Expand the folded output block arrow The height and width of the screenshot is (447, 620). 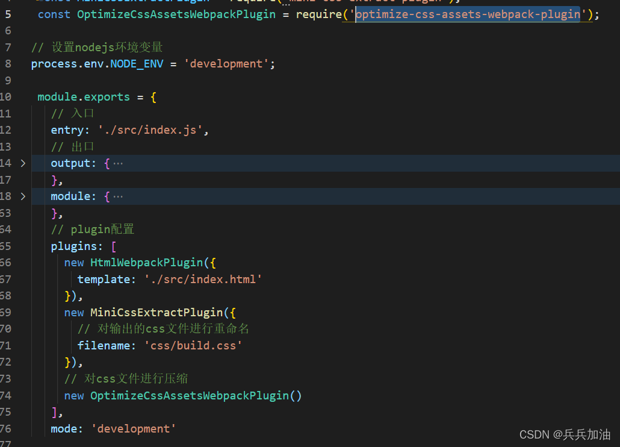click(23, 163)
